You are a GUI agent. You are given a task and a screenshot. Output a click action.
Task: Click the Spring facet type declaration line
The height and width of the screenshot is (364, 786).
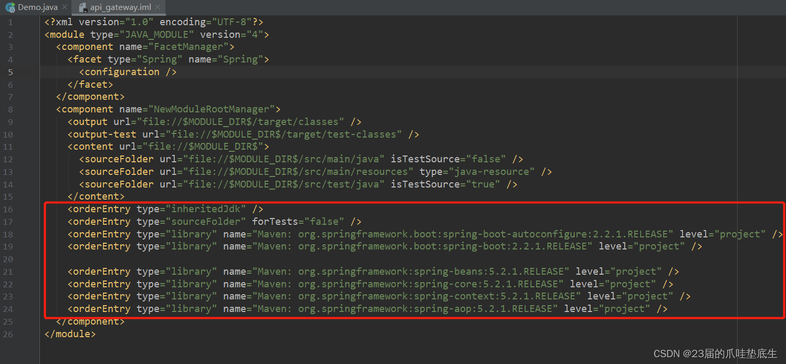coord(168,59)
